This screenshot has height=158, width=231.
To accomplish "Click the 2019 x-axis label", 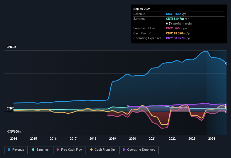I will coord(113,139).
